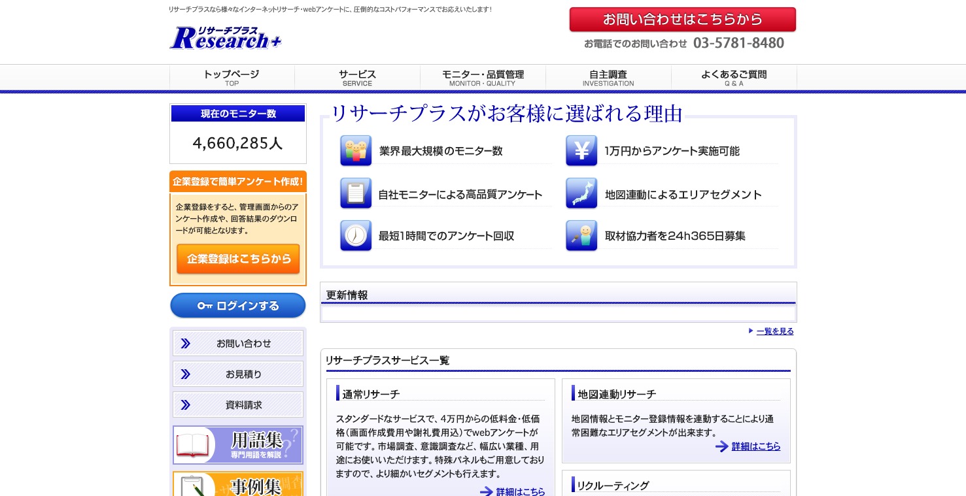The height and width of the screenshot is (496, 966).
Task: Open the サービス navigation tab
Action: click(357, 78)
